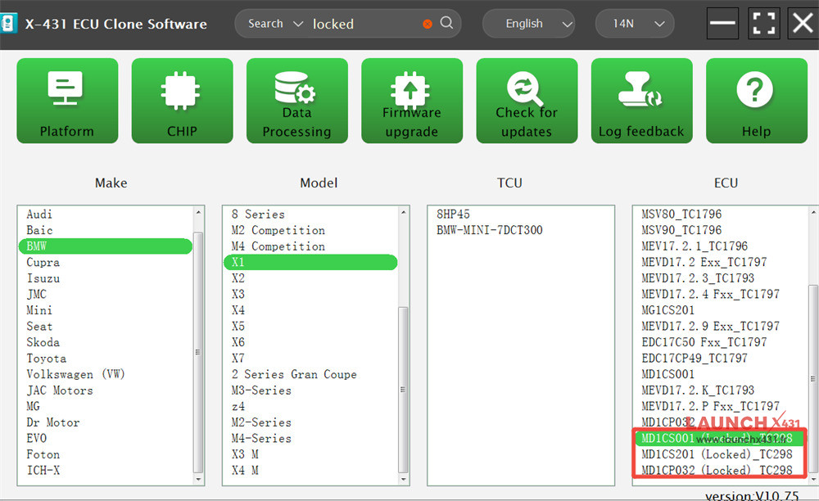The height and width of the screenshot is (501, 819).
Task: Open the Search type dropdown
Action: (x=274, y=24)
